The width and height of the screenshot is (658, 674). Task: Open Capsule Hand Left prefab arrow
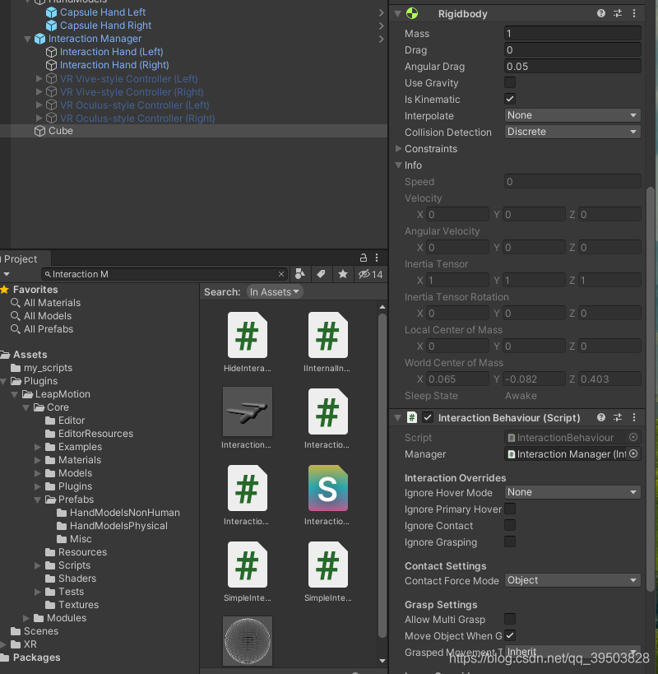pyautogui.click(x=381, y=12)
